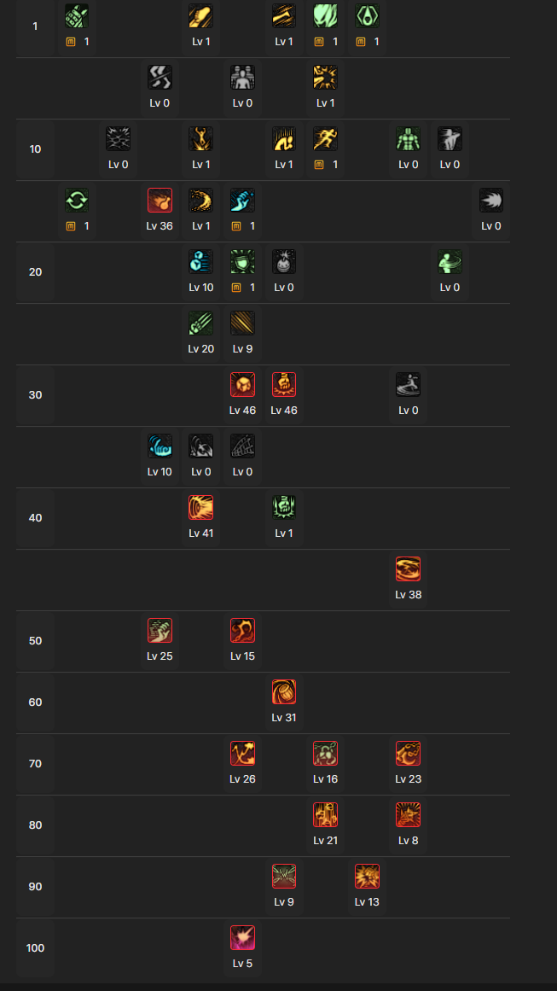Select the hand skill icon at Lv 25
The image size is (557, 991).
coord(160,631)
